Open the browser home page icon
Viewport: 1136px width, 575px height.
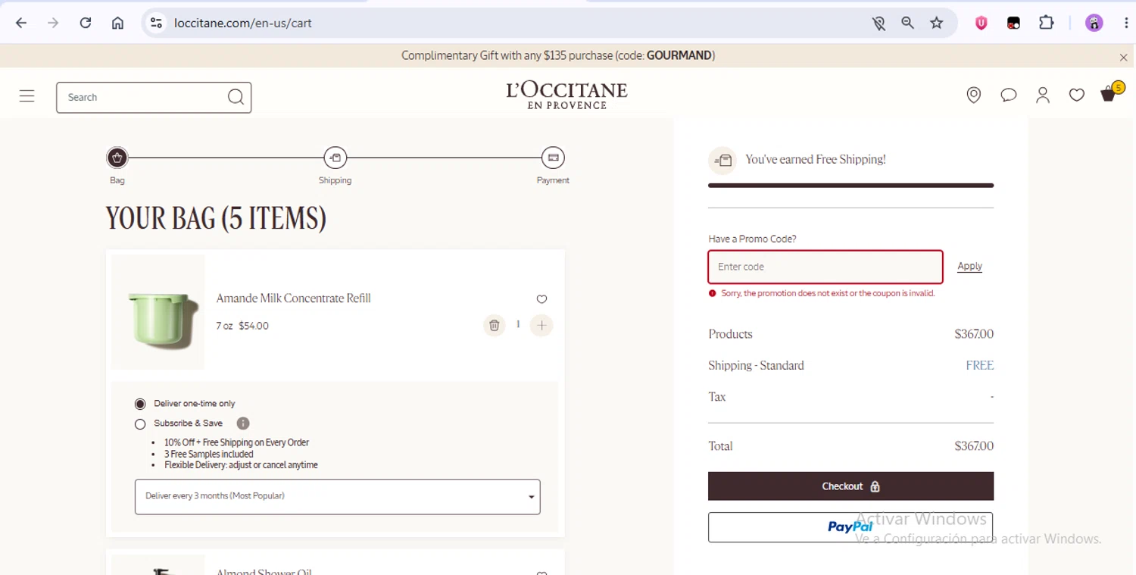[x=117, y=23]
